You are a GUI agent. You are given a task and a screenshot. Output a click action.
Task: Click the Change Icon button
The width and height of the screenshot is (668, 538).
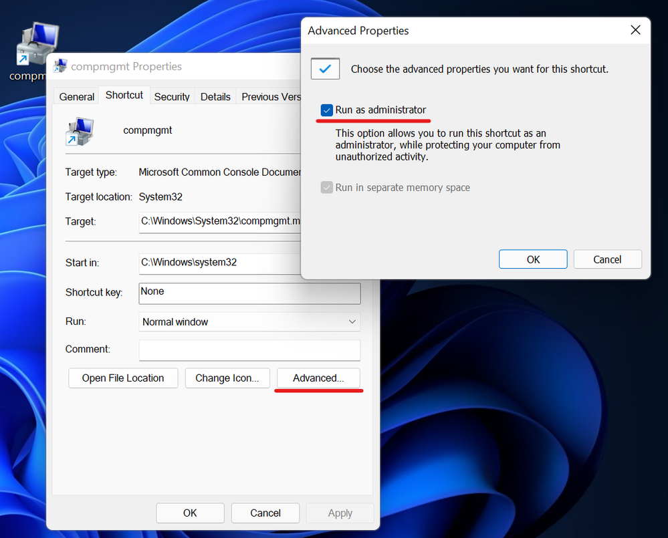227,378
